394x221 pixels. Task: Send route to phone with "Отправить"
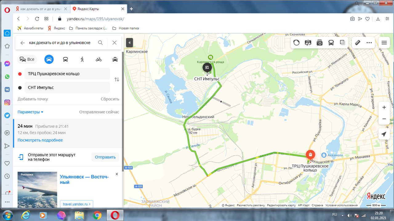(x=105, y=157)
